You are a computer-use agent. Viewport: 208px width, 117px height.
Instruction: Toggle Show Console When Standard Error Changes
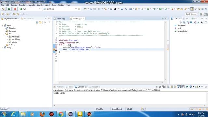coord(183,87)
